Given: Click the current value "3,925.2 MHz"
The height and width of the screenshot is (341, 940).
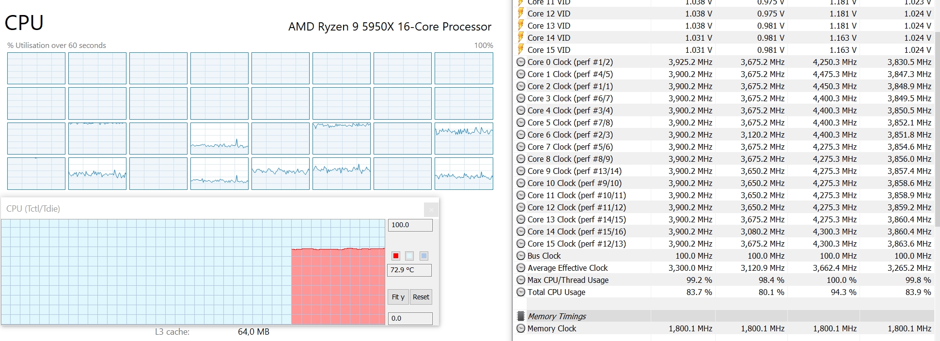Looking at the screenshot, I should (x=690, y=62).
